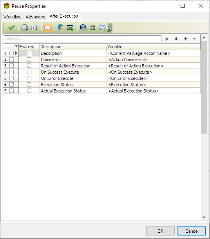Expand the toolbar overflow options arrow
Viewport: 210px width, 239px height.
pos(110,27)
